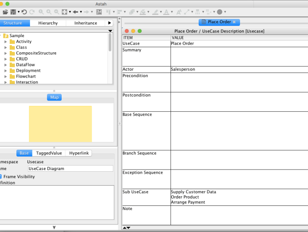Close the Place Order diagram tab

(234, 22)
